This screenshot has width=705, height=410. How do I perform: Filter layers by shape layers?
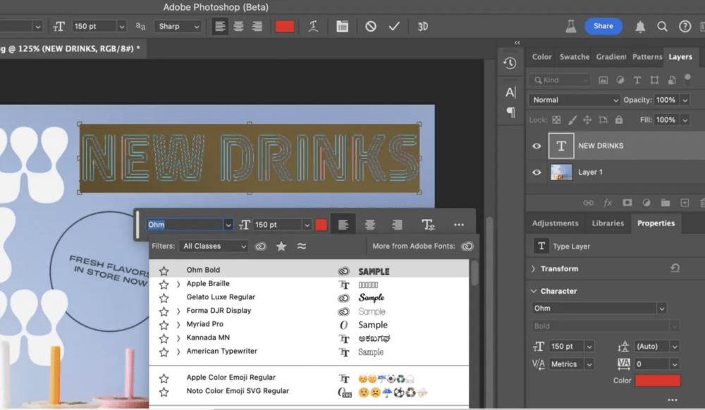pos(654,80)
